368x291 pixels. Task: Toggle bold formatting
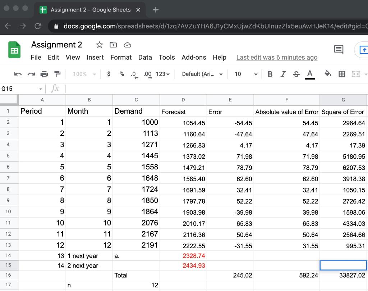tap(270, 74)
